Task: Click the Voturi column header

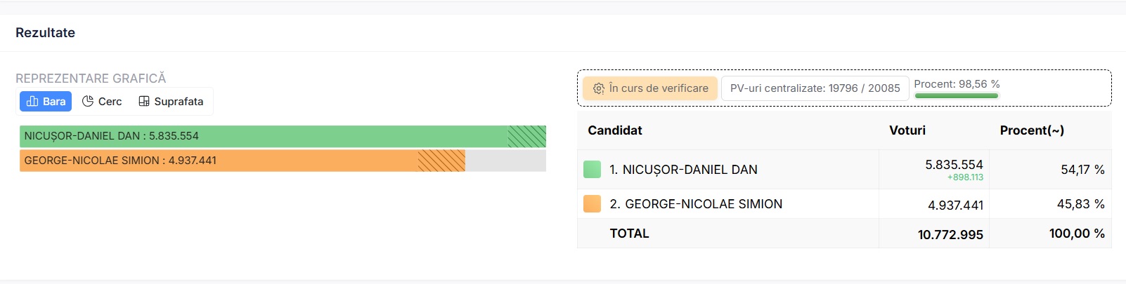Action: click(x=907, y=130)
